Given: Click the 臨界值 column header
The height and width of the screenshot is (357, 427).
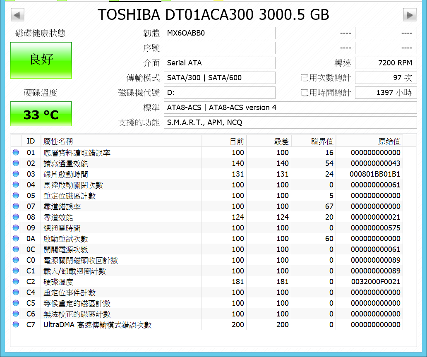Looking at the screenshot, I should coord(314,141).
